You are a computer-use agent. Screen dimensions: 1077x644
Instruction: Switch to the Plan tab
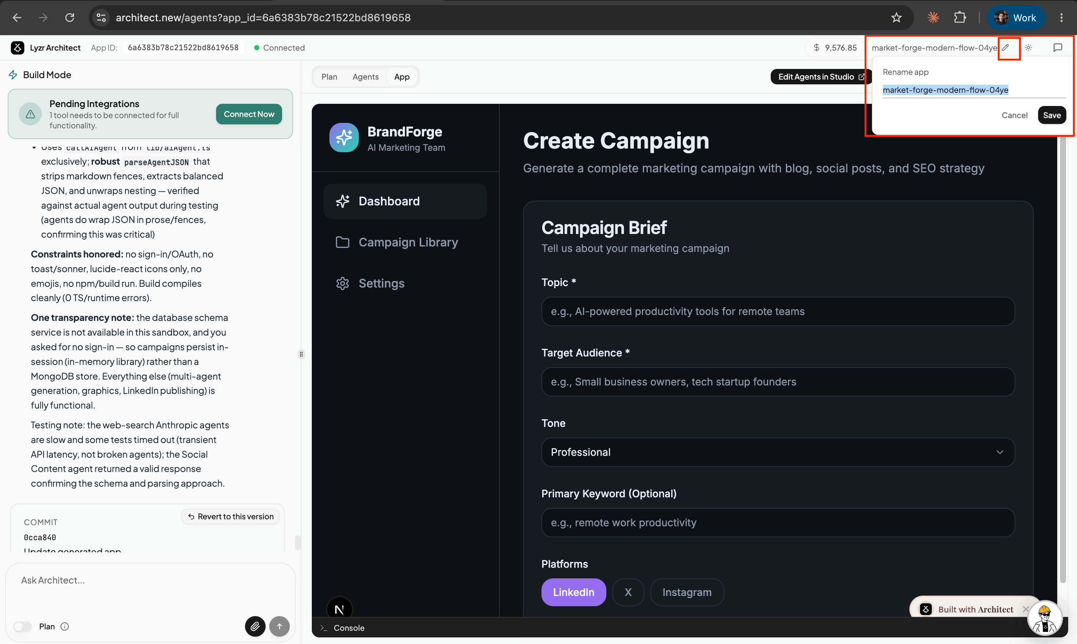click(x=329, y=77)
